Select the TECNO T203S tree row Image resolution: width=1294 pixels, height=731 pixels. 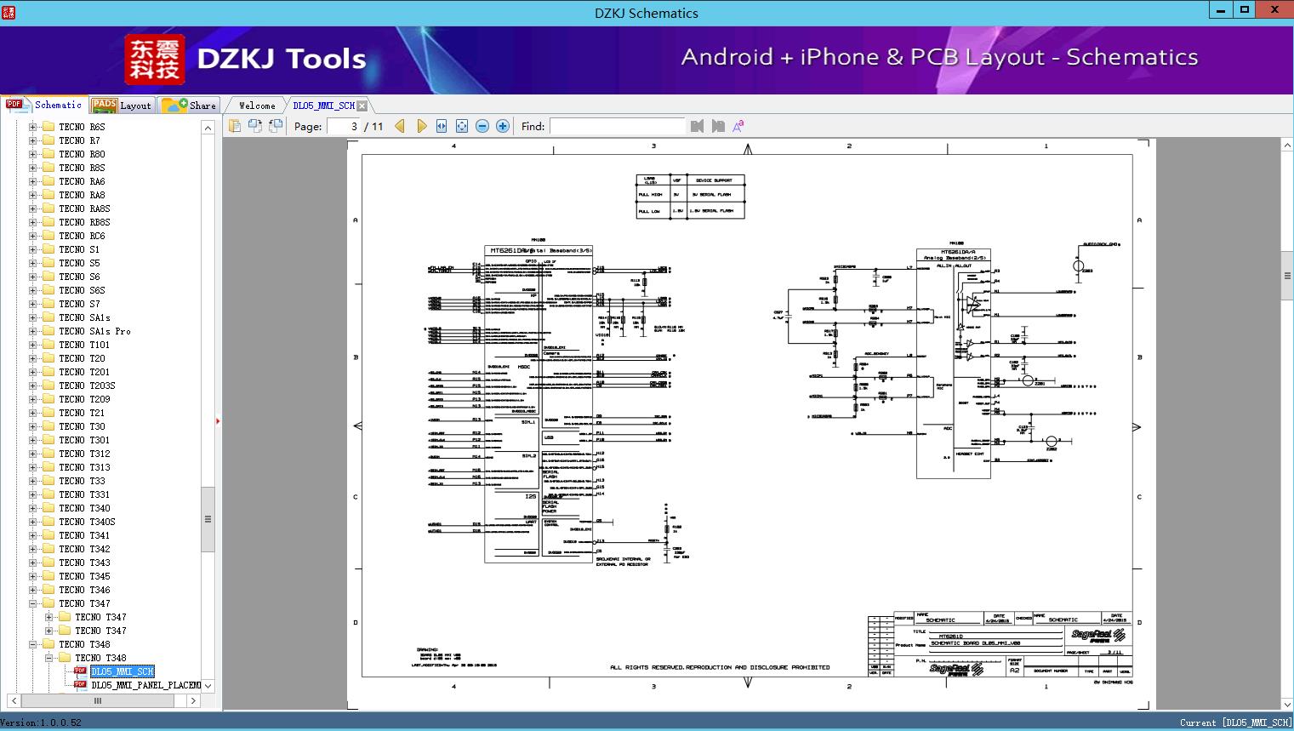87,385
